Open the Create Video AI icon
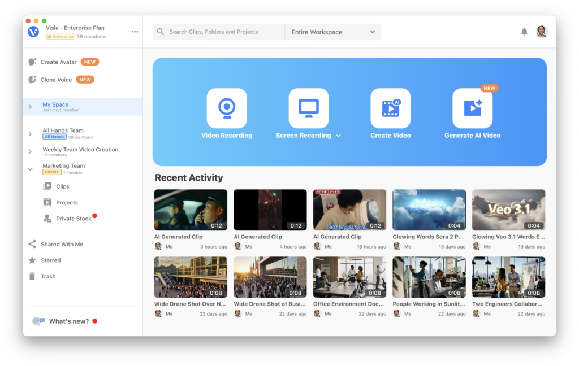Image resolution: width=579 pixels, height=366 pixels. coord(390,108)
